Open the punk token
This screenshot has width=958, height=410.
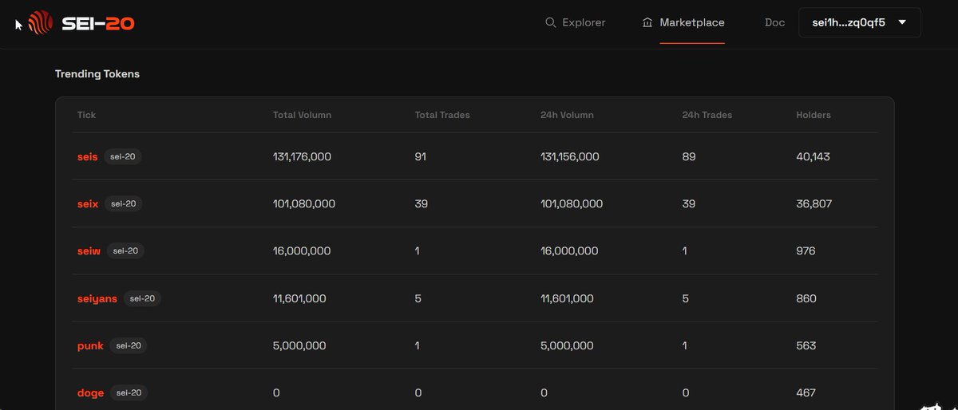(x=90, y=345)
